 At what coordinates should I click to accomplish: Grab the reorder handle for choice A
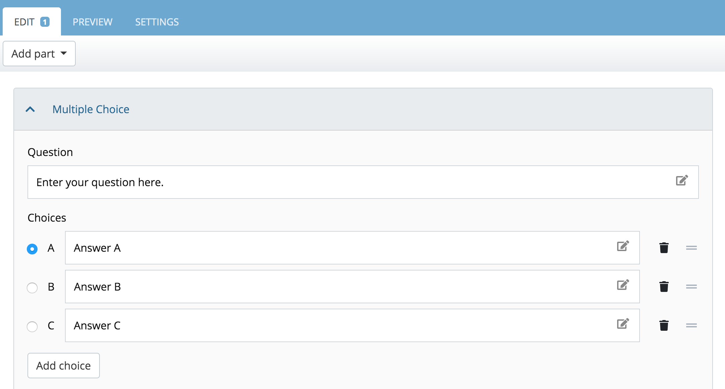(691, 248)
